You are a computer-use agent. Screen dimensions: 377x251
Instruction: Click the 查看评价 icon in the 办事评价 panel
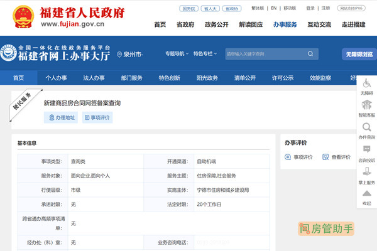tap(325, 157)
